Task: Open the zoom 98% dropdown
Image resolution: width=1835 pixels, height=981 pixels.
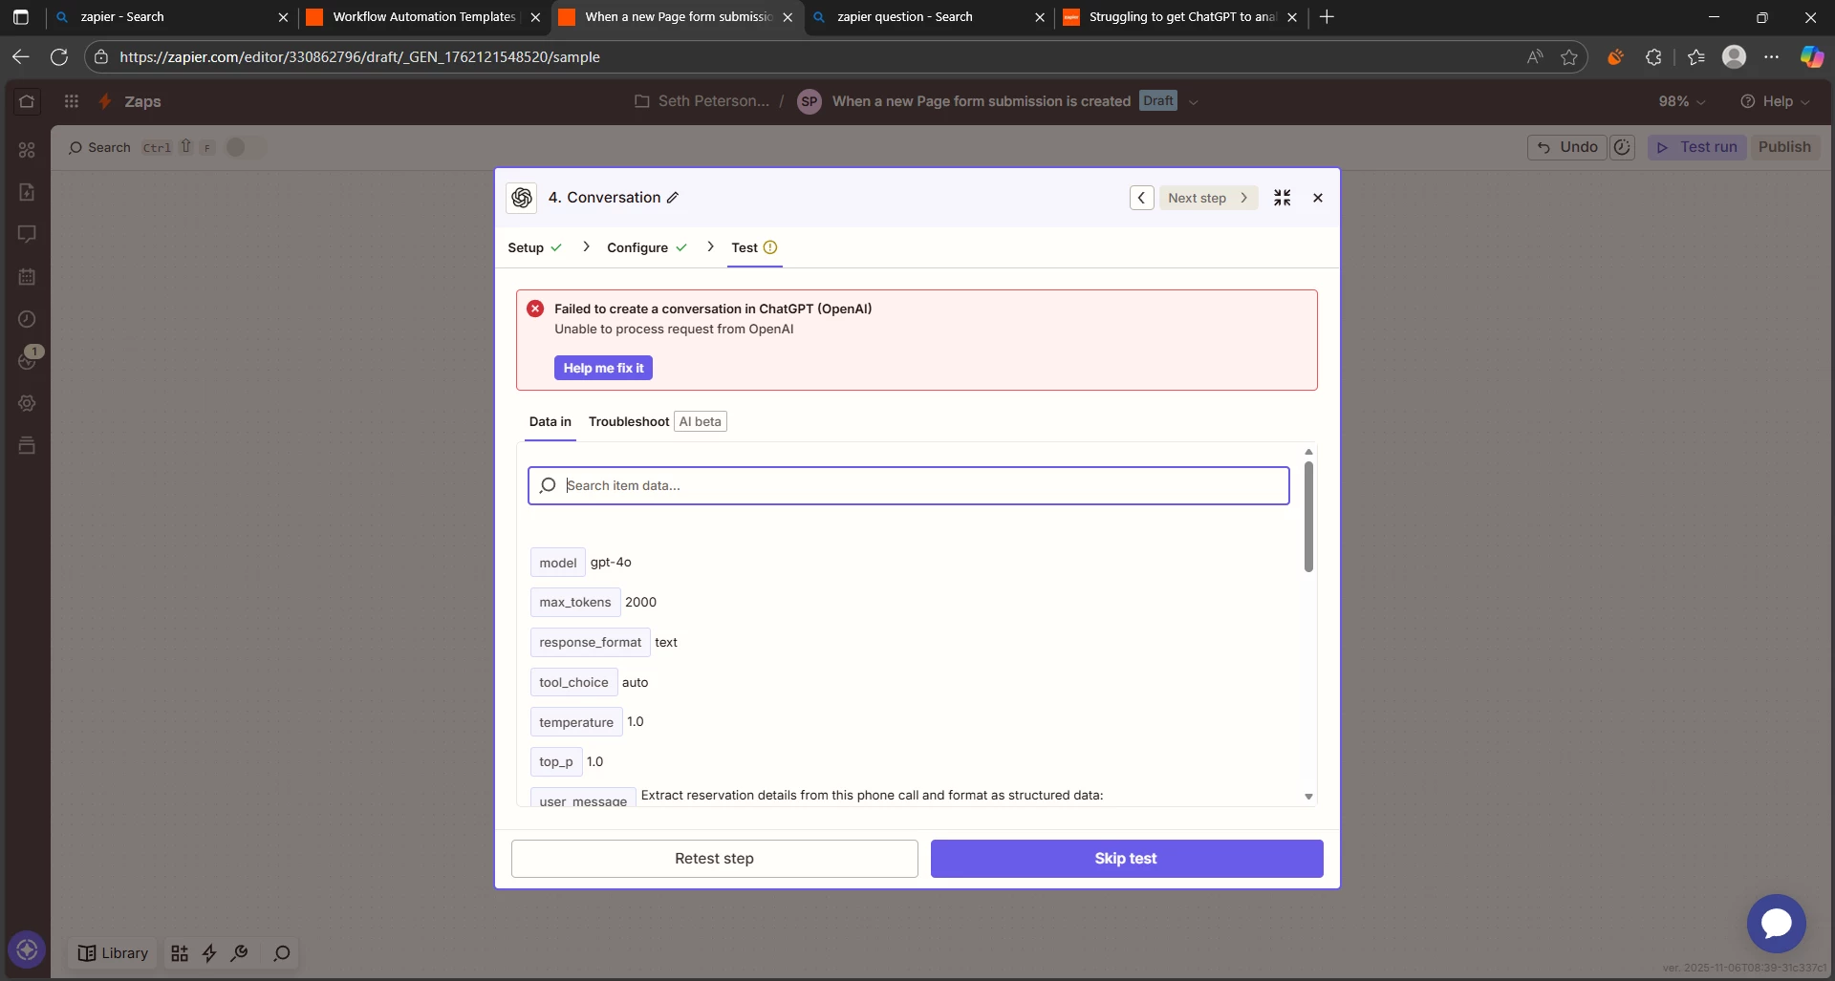Action: [1681, 101]
